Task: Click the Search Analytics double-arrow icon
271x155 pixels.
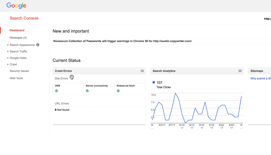Action: [240, 71]
